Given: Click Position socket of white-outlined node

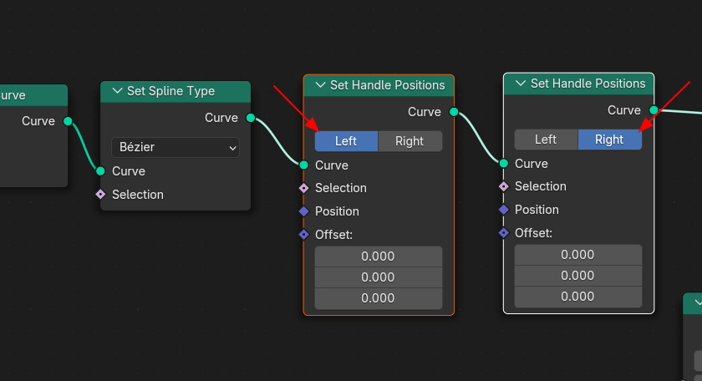Looking at the screenshot, I should click(504, 210).
